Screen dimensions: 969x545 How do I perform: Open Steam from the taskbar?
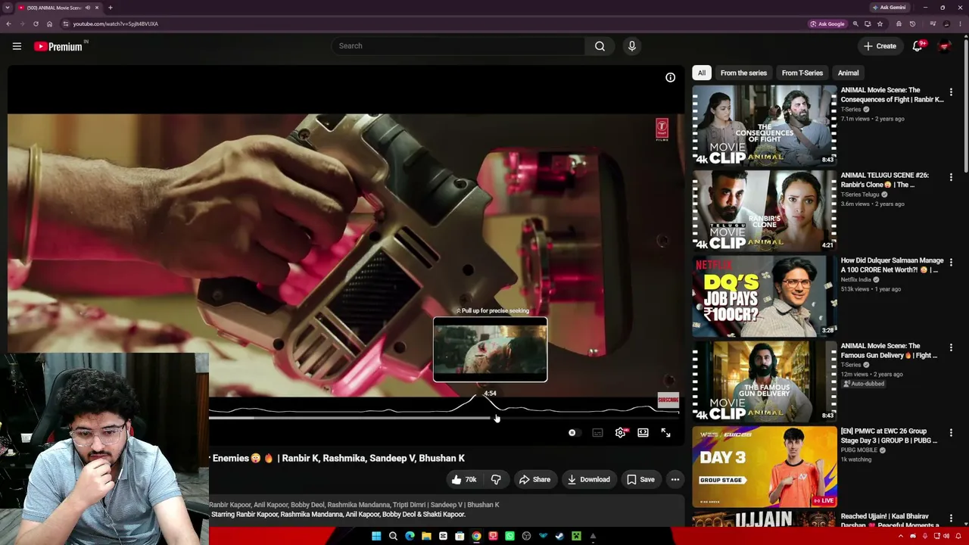click(x=559, y=536)
